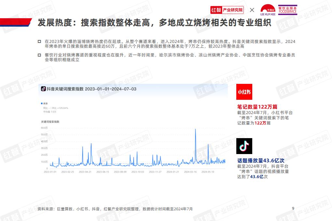The width and height of the screenshot is (332, 221).
Task: Click the X symbol between the logos
Action: 252,10
